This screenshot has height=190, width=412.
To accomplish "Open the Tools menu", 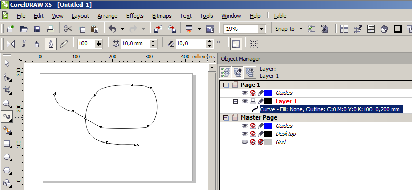I will click(207, 16).
